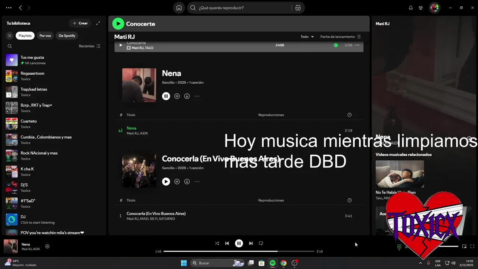Toggle shuffle in the player bar
The image size is (478, 269).
pyautogui.click(x=217, y=243)
